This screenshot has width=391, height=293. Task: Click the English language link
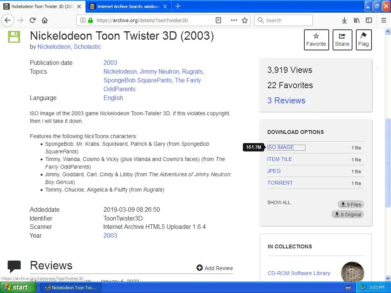[113, 98]
